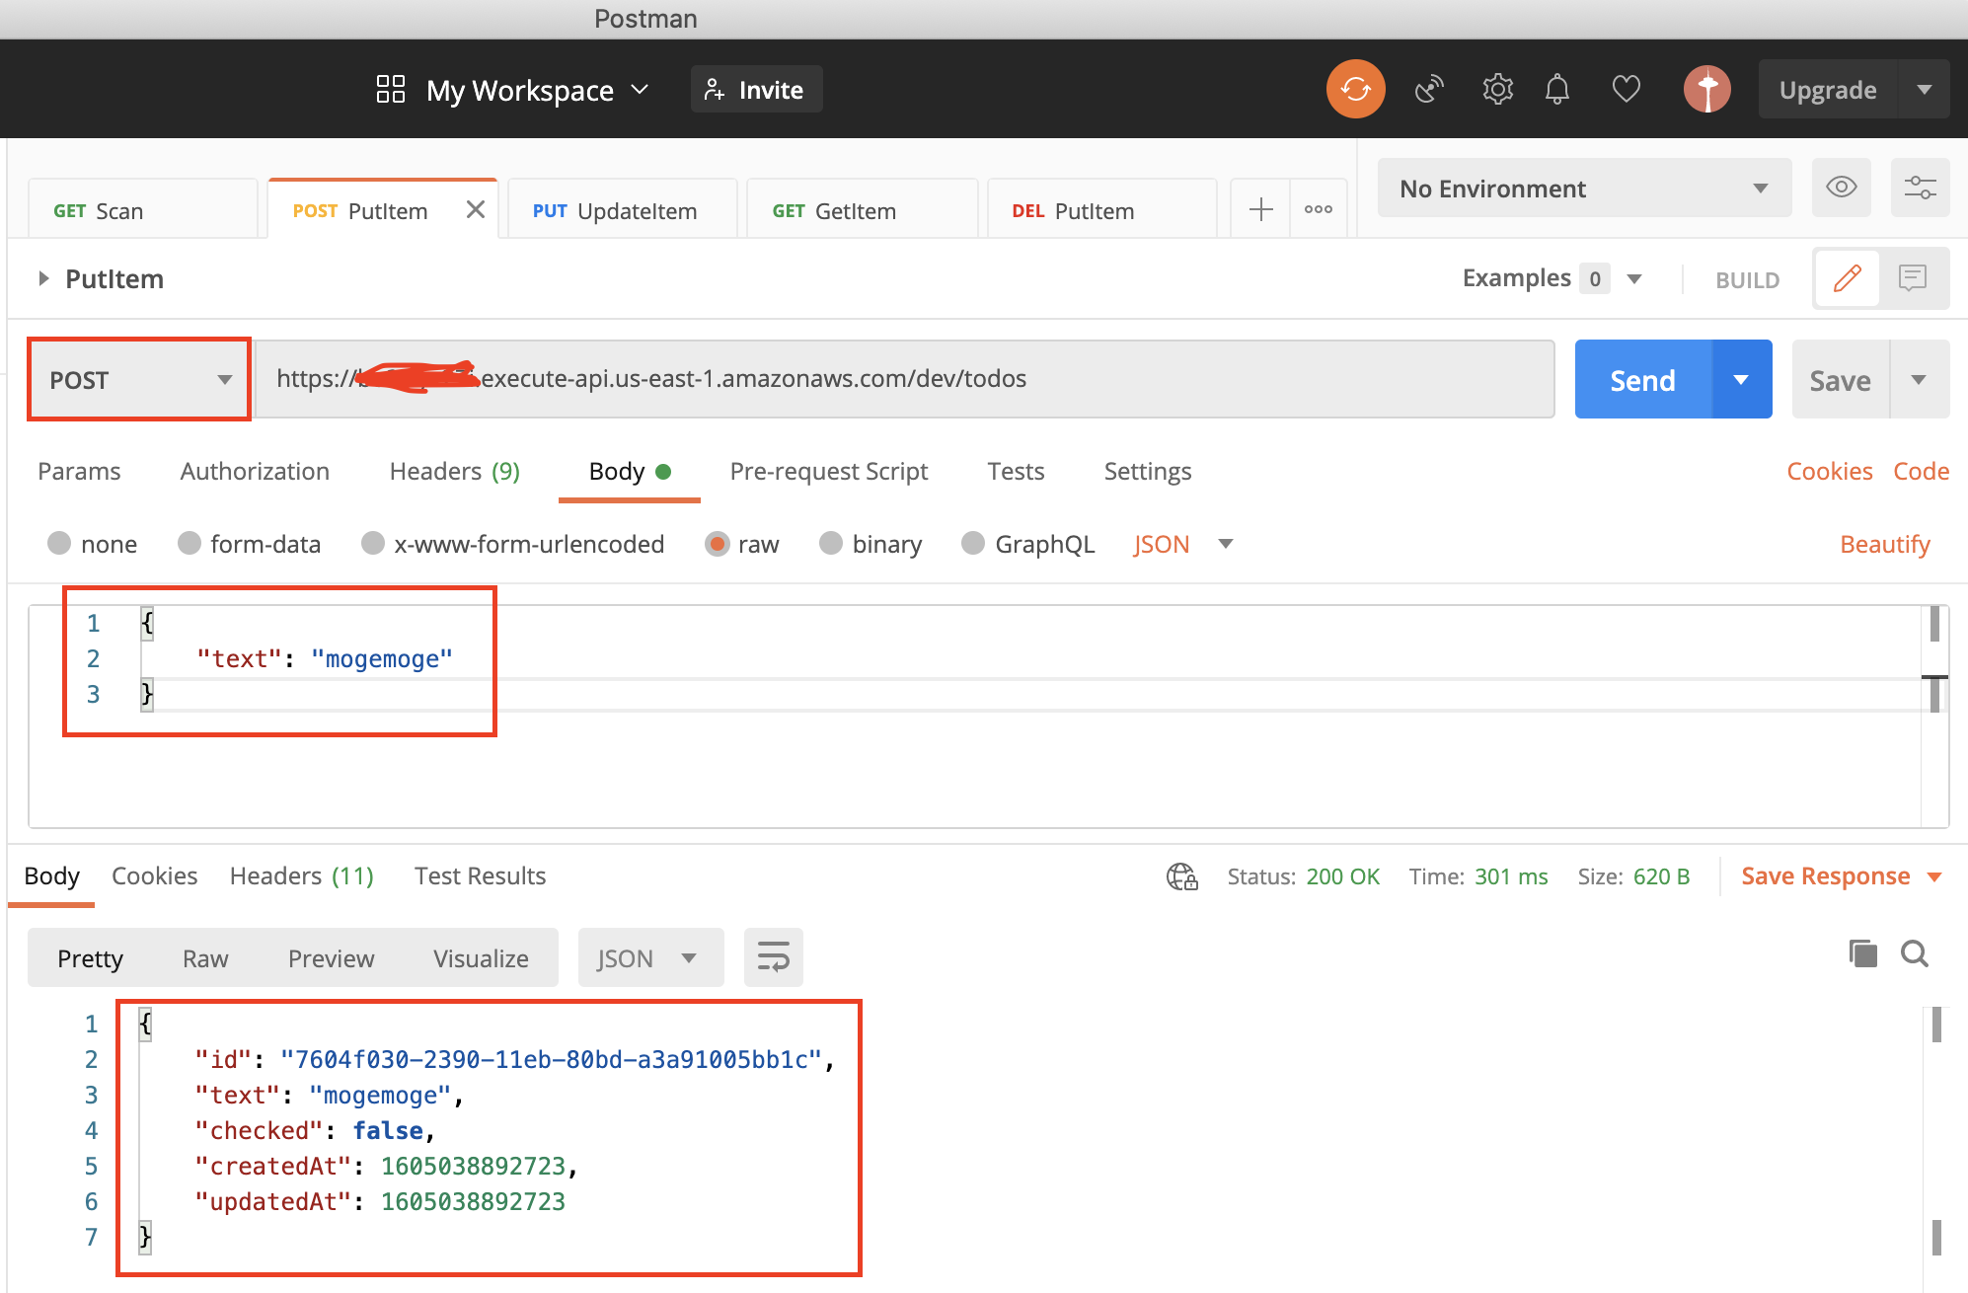1968x1293 pixels.
Task: Click the orange sync icon
Action: point(1355,90)
